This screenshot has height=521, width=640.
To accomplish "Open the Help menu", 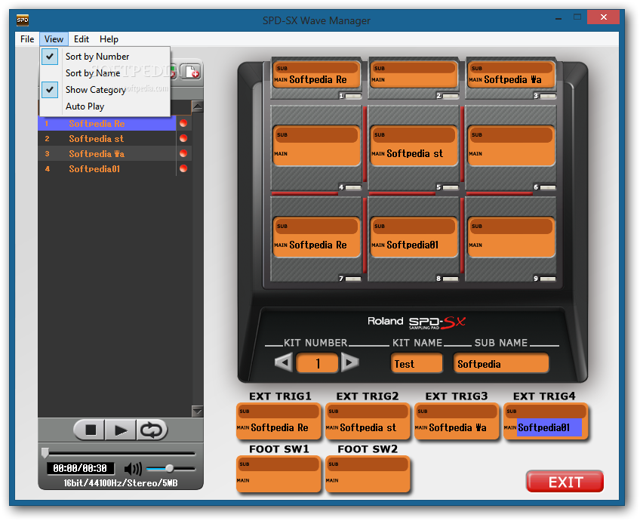I will pos(109,39).
